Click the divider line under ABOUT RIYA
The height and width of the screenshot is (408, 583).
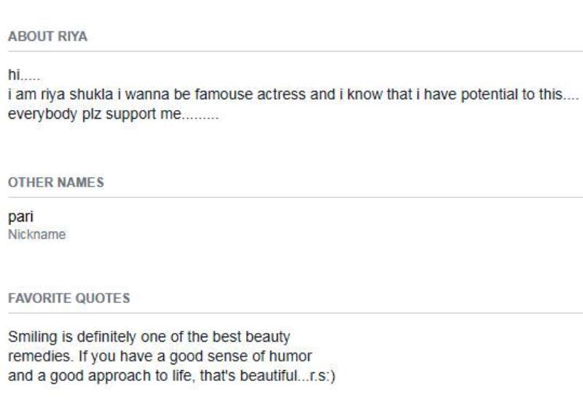[296, 51]
